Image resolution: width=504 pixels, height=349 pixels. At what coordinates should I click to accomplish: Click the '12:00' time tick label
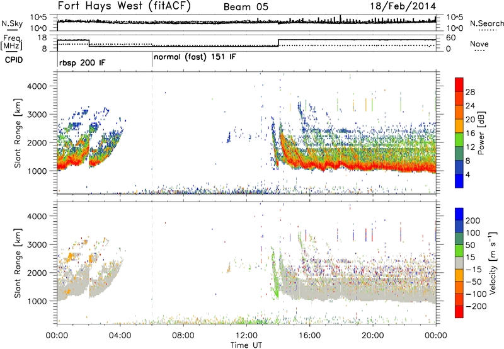[246, 336]
